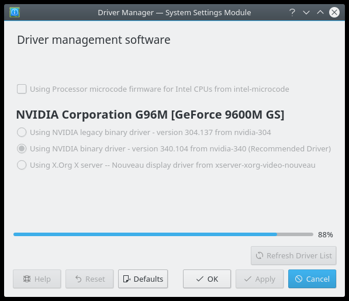Click the Reset button
Viewport: 349px width, 301px height.
click(89, 279)
